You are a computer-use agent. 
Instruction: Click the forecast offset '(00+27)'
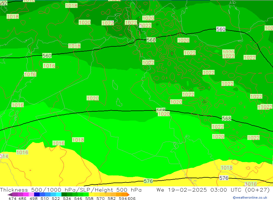(257, 190)
